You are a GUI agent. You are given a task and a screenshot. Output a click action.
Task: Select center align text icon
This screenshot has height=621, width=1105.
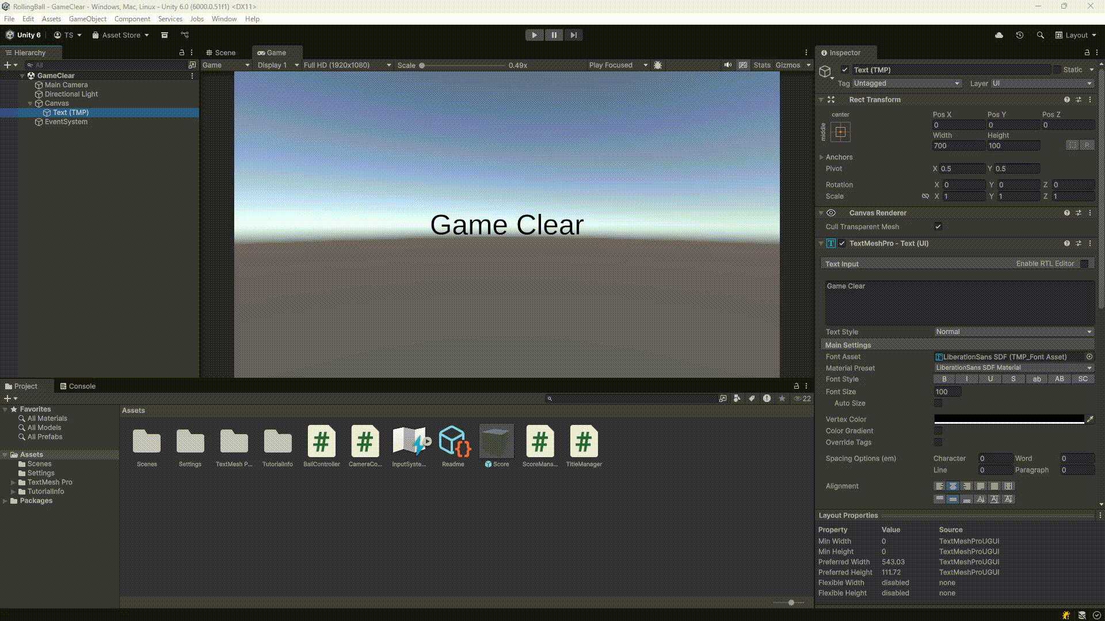pos(953,486)
